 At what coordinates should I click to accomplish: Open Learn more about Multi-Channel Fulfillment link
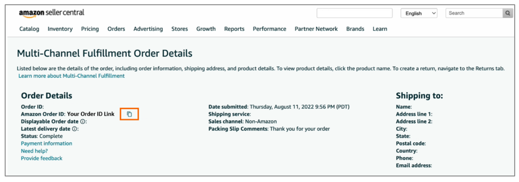point(71,76)
